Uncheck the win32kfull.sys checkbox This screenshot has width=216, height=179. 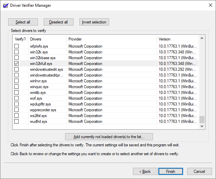tap(16, 64)
